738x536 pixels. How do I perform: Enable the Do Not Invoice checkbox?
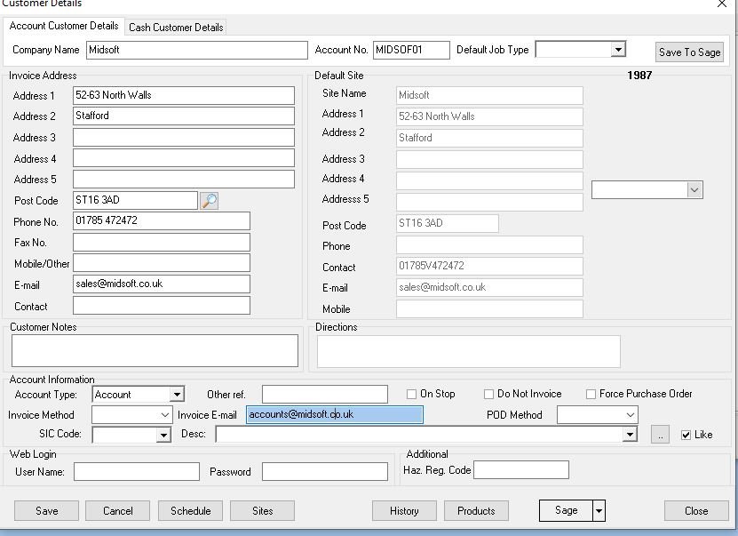pos(488,394)
